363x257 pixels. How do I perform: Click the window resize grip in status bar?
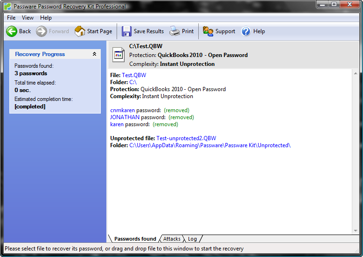coord(356,250)
